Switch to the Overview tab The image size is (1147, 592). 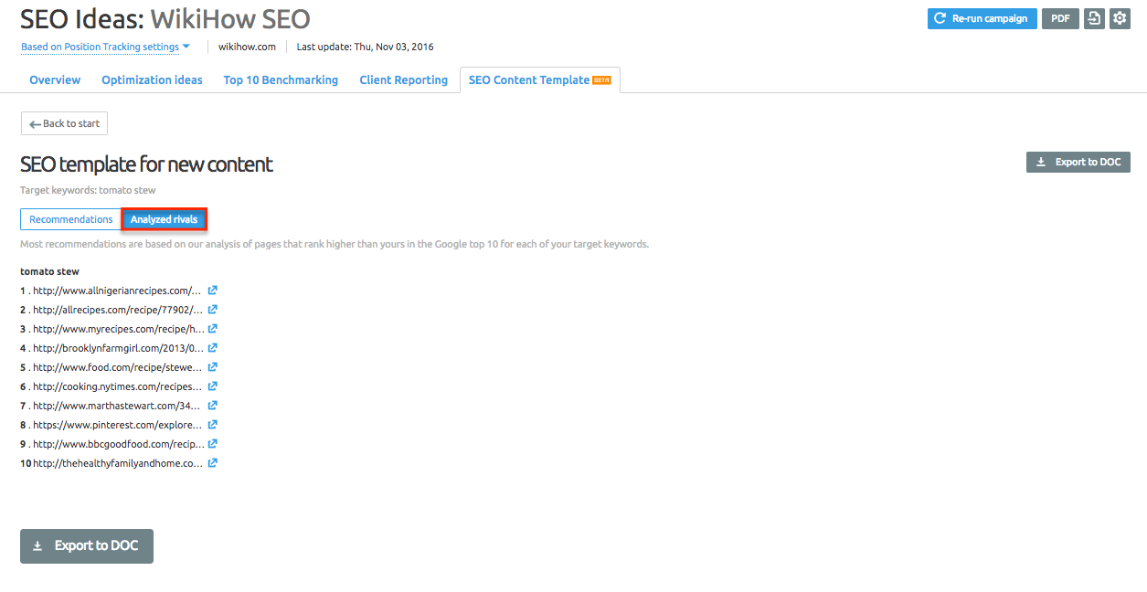pyautogui.click(x=55, y=80)
